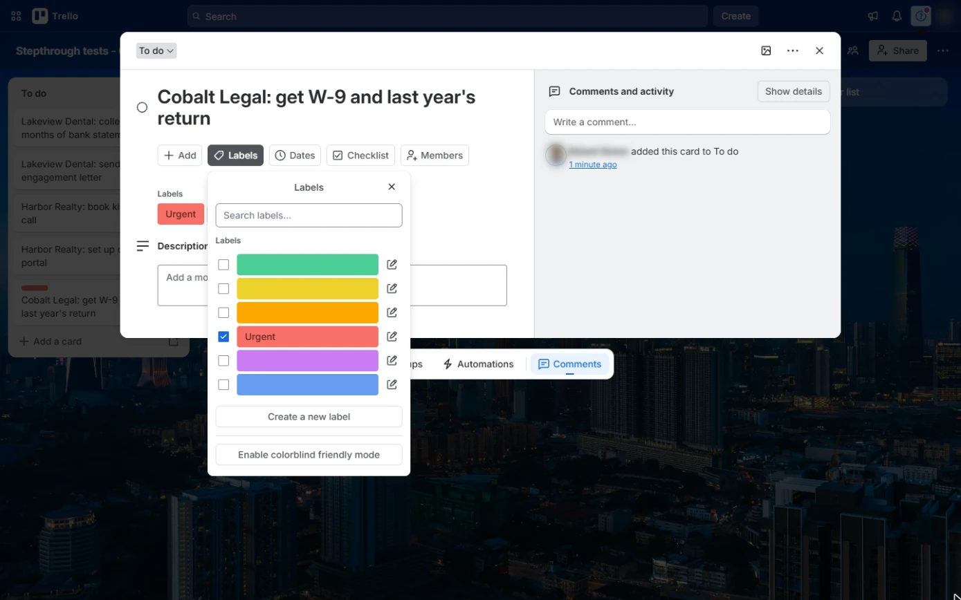Open the board menu ellipsis
This screenshot has width=961, height=600.
click(x=943, y=50)
